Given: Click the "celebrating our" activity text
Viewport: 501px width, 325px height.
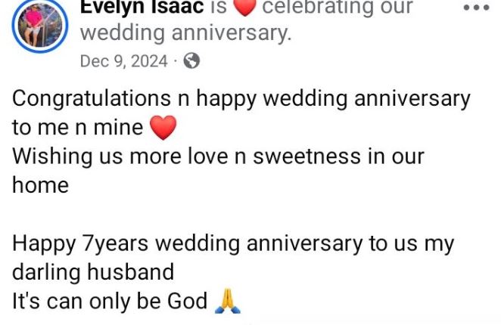Looking at the screenshot, I should point(338,8).
